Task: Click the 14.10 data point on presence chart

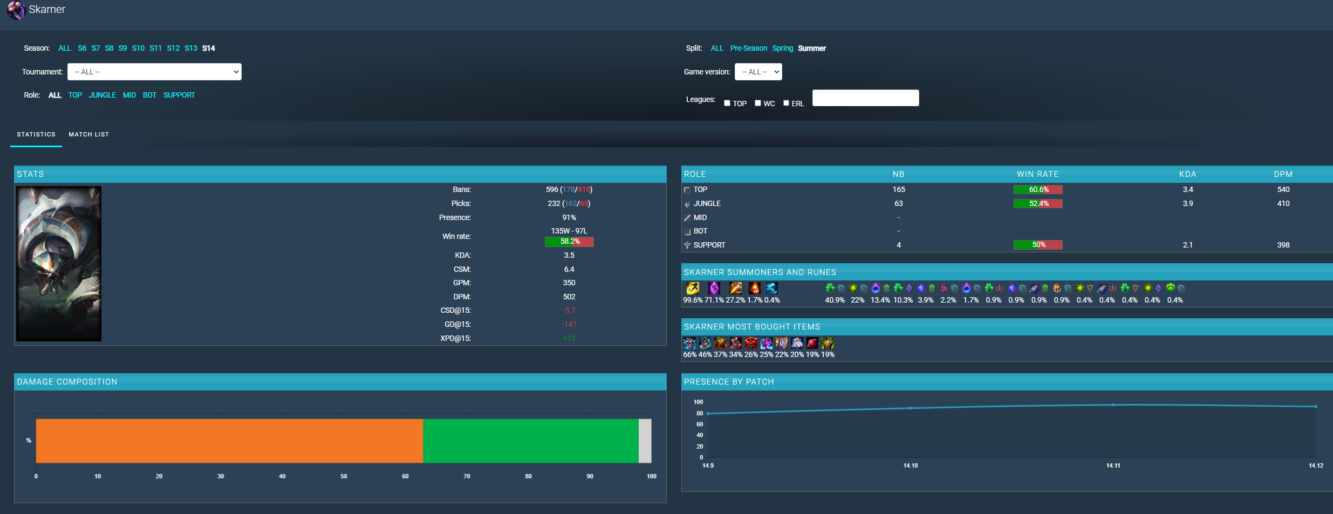Action: 911,408
